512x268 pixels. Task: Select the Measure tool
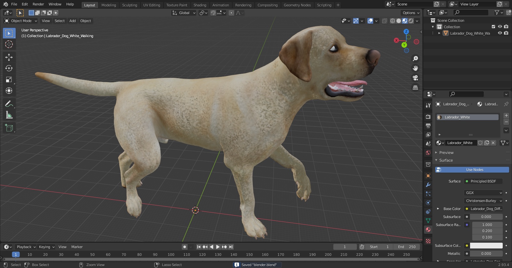[9, 115]
